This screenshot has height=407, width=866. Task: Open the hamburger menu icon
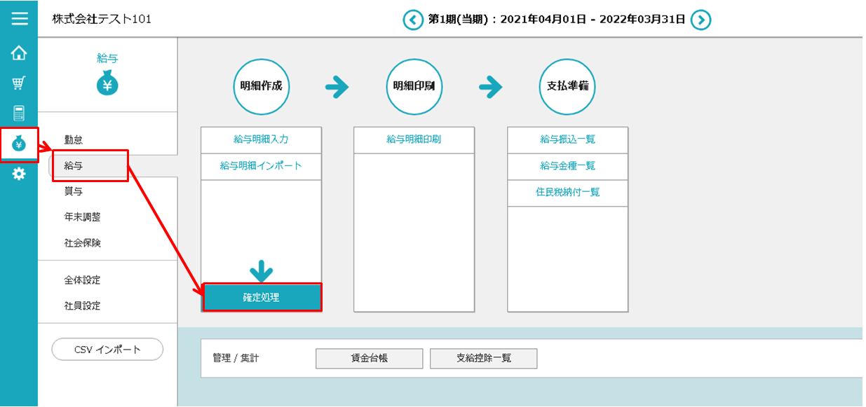tap(20, 19)
